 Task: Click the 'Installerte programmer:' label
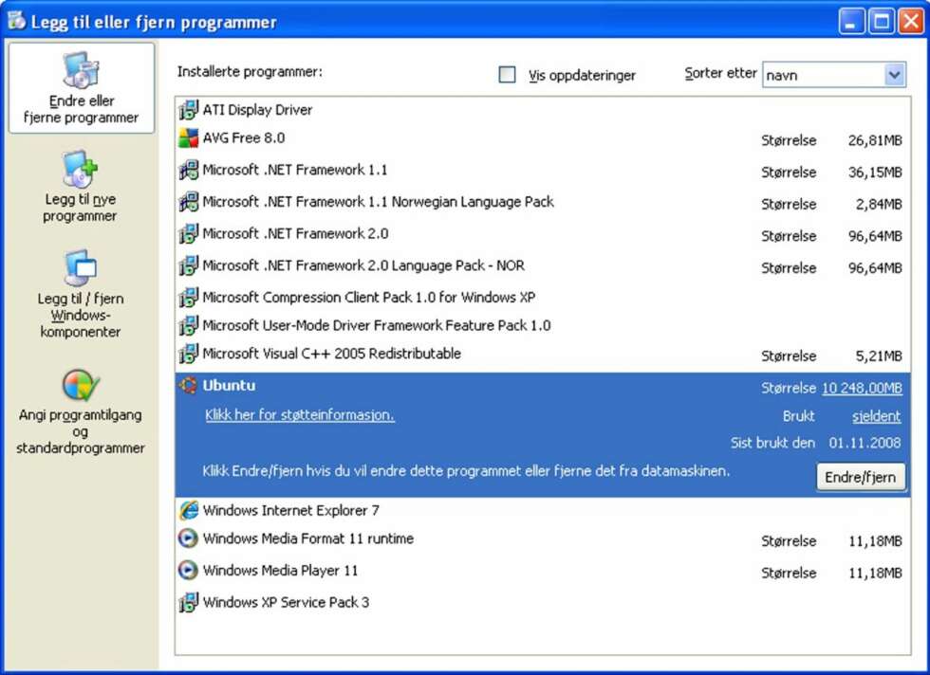(250, 72)
